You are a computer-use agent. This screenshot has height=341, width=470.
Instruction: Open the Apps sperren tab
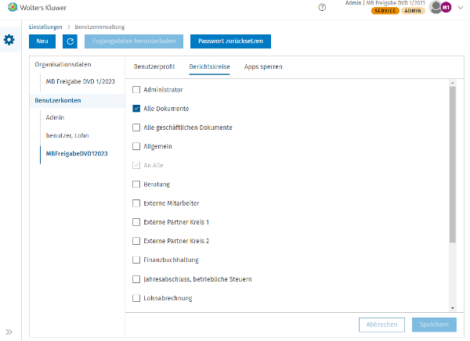click(263, 66)
